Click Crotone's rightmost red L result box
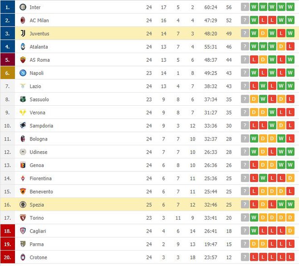299x266 pixels. click(x=290, y=257)
